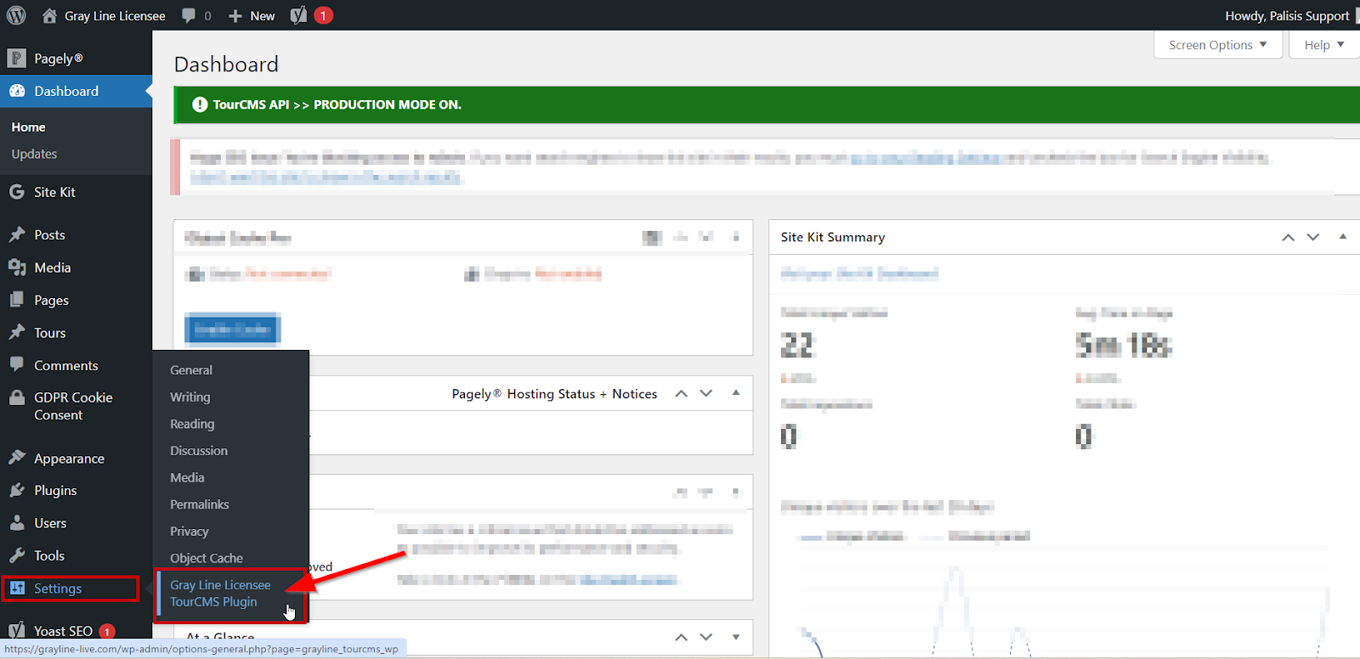Click the Site Kit Summary title
This screenshot has height=659, width=1360.
pyautogui.click(x=833, y=237)
